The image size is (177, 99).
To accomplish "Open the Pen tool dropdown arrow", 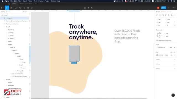I will pos(22,8).
